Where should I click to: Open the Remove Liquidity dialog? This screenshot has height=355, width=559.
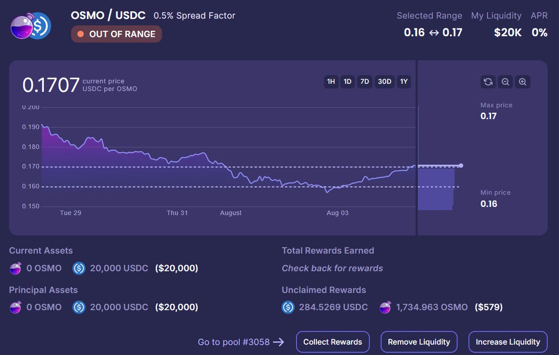[419, 341]
